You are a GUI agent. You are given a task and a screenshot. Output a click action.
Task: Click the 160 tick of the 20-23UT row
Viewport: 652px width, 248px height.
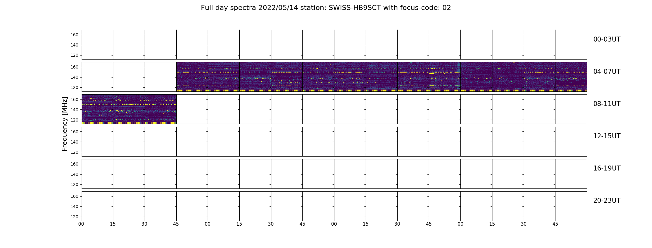(x=75, y=196)
